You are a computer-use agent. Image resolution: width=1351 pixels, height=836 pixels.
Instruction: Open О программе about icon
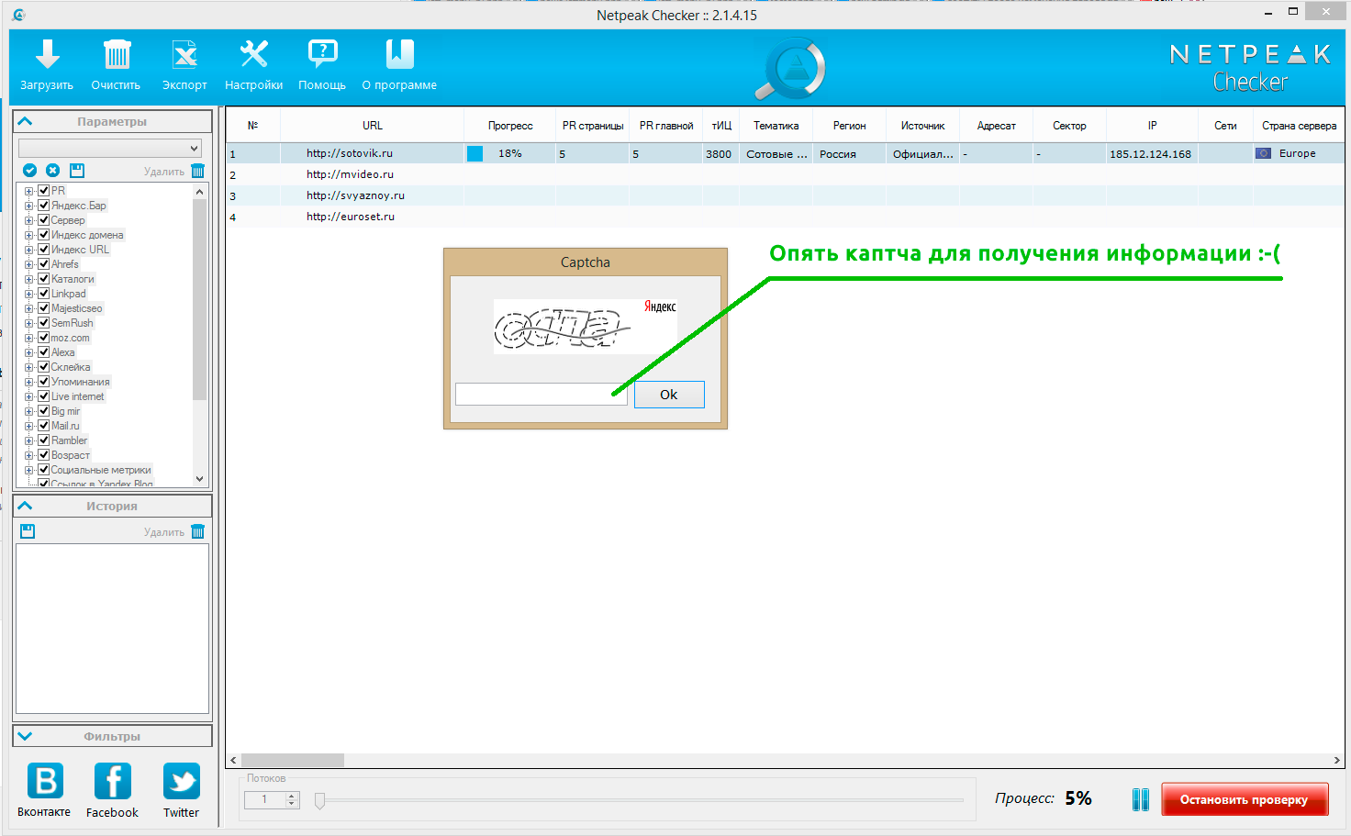coord(399,54)
